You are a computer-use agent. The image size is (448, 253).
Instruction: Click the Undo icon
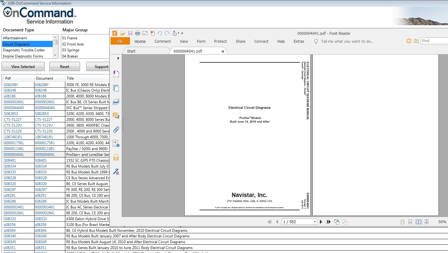(x=160, y=33)
